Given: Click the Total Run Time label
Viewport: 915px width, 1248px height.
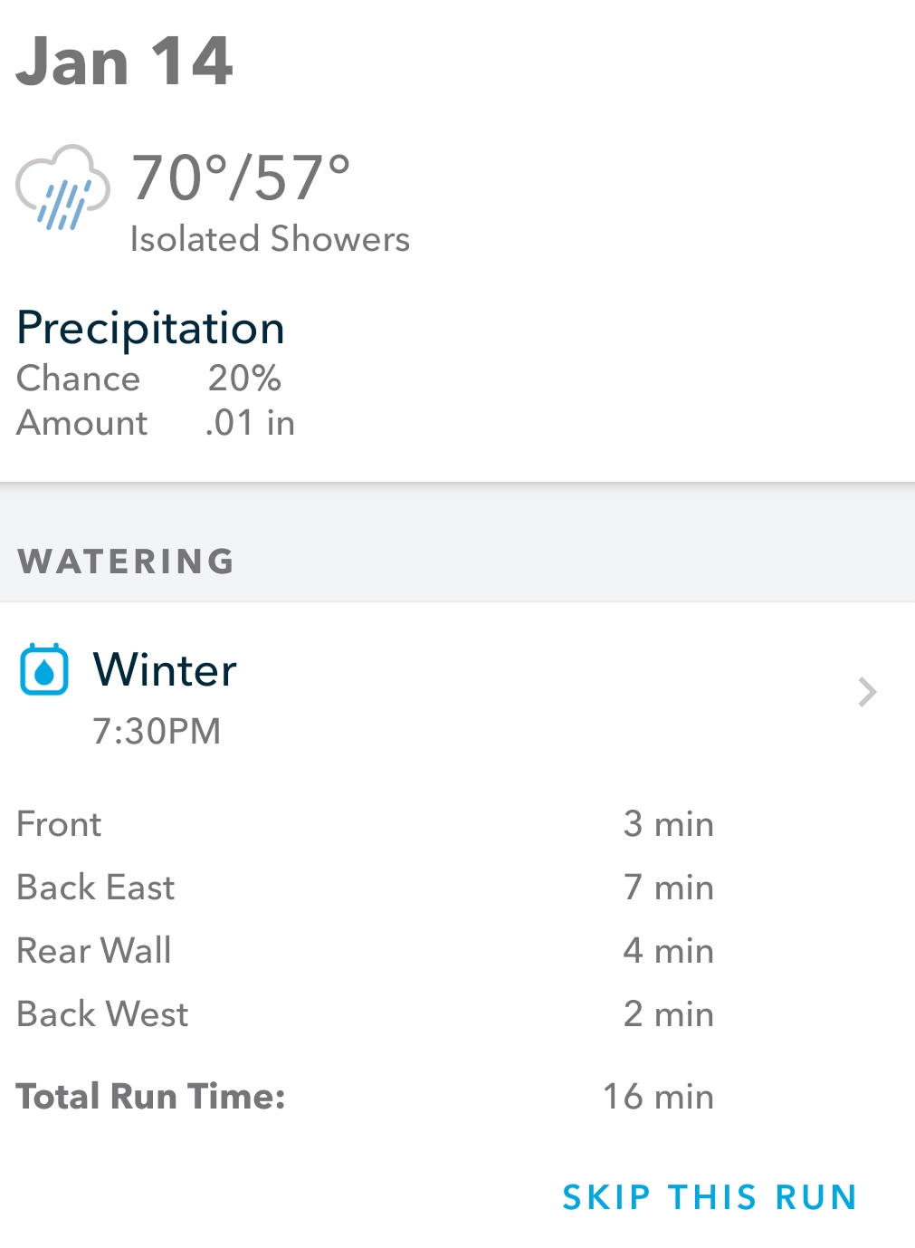Looking at the screenshot, I should coord(151,1097).
